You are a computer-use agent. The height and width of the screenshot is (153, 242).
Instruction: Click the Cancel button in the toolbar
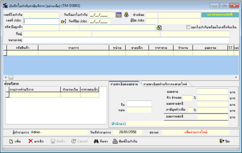80,141
